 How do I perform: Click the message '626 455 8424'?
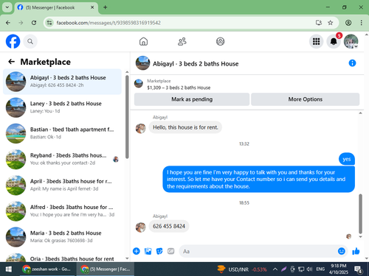tap(169, 226)
